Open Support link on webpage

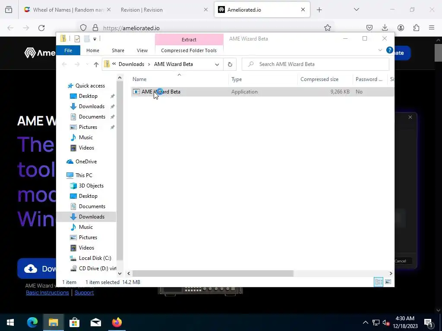[x=84, y=293]
